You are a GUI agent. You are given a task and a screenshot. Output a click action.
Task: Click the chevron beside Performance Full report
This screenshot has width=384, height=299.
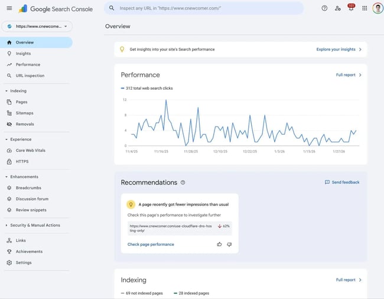click(x=360, y=75)
